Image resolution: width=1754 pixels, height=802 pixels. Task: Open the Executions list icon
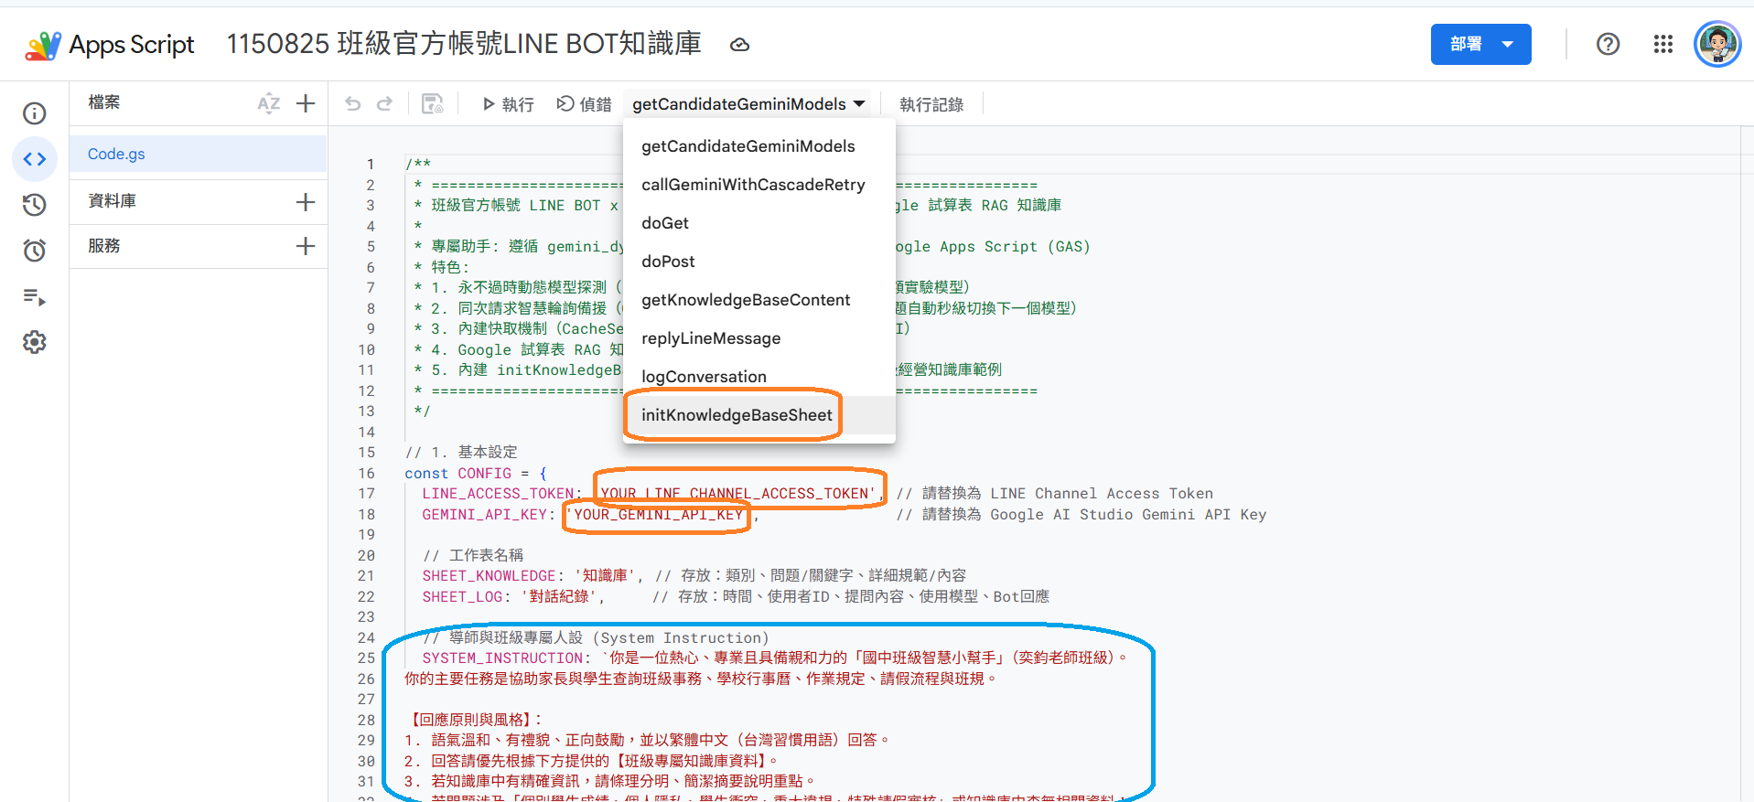[x=35, y=296]
